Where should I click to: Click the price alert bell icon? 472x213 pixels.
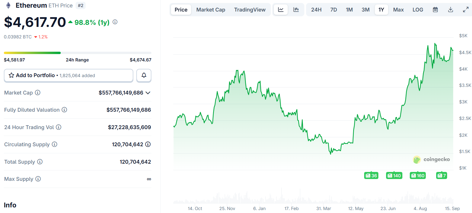[144, 75]
